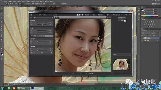The height and width of the screenshot is (90, 161).
Task: Click zoom out icon below Noiseware preview
Action: coord(73,73)
